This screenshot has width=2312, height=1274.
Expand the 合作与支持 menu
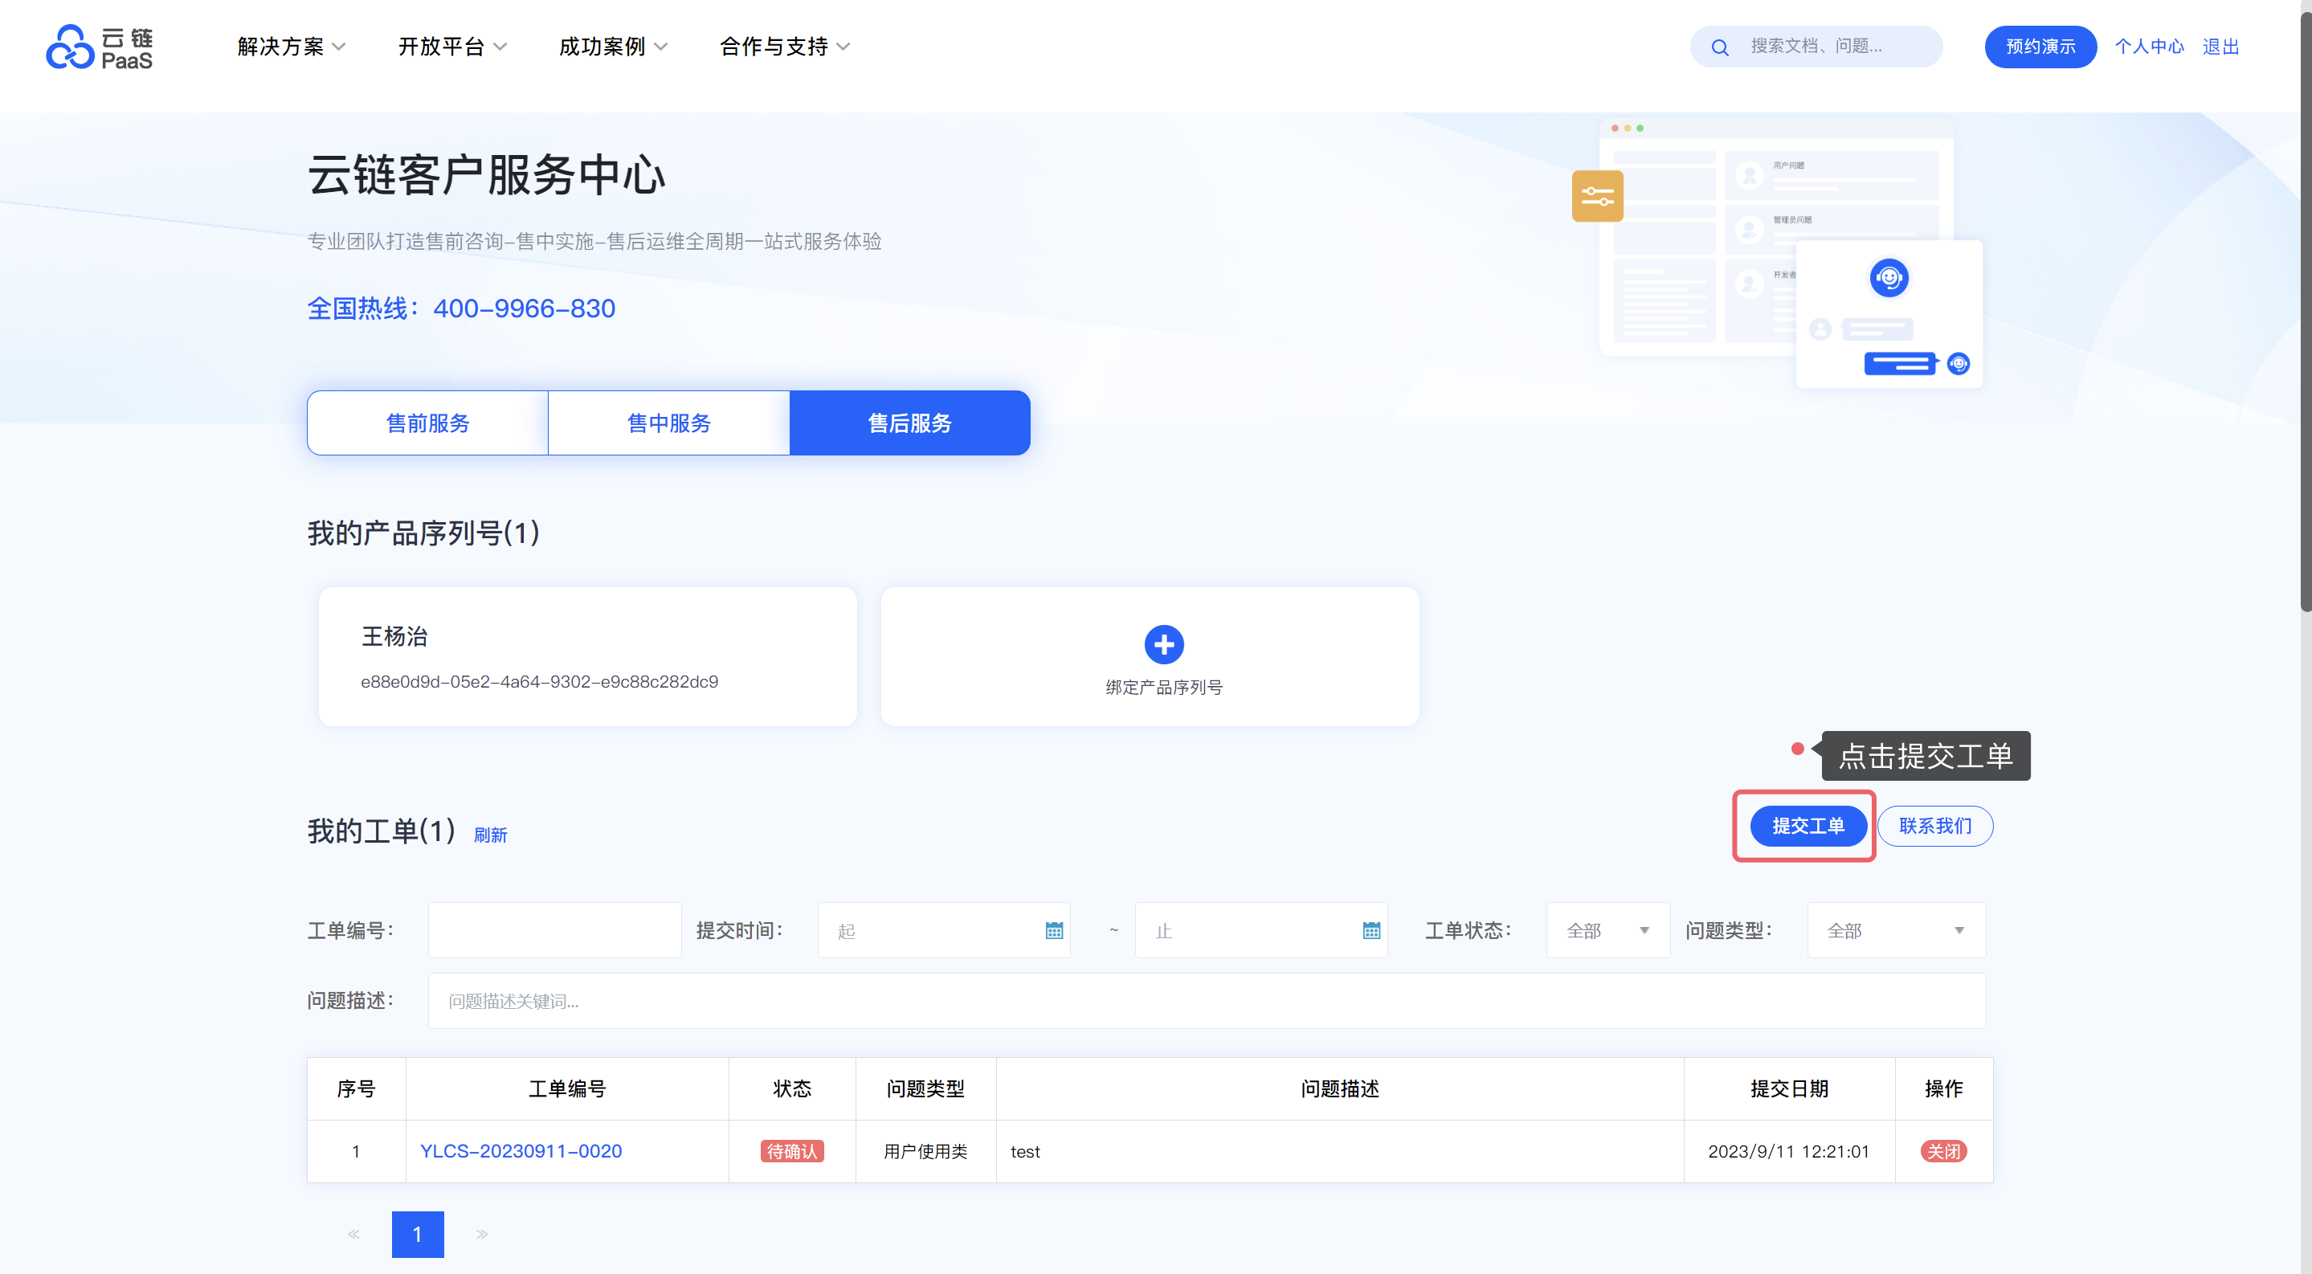tap(784, 47)
